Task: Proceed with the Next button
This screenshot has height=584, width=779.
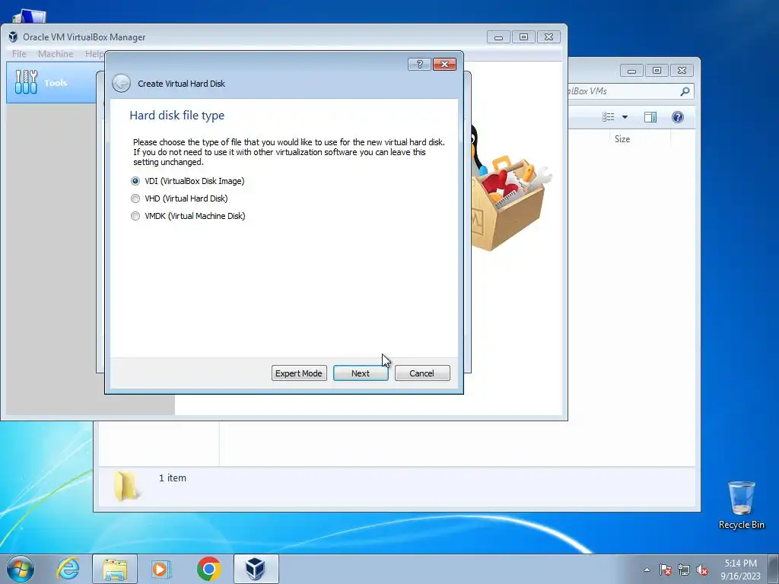Action: click(x=361, y=373)
